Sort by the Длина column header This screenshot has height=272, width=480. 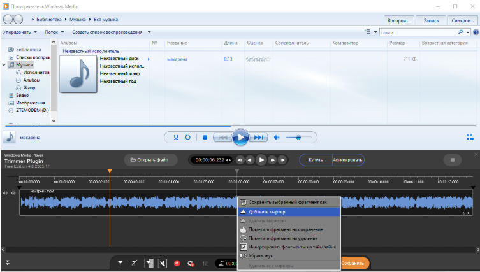(x=231, y=43)
